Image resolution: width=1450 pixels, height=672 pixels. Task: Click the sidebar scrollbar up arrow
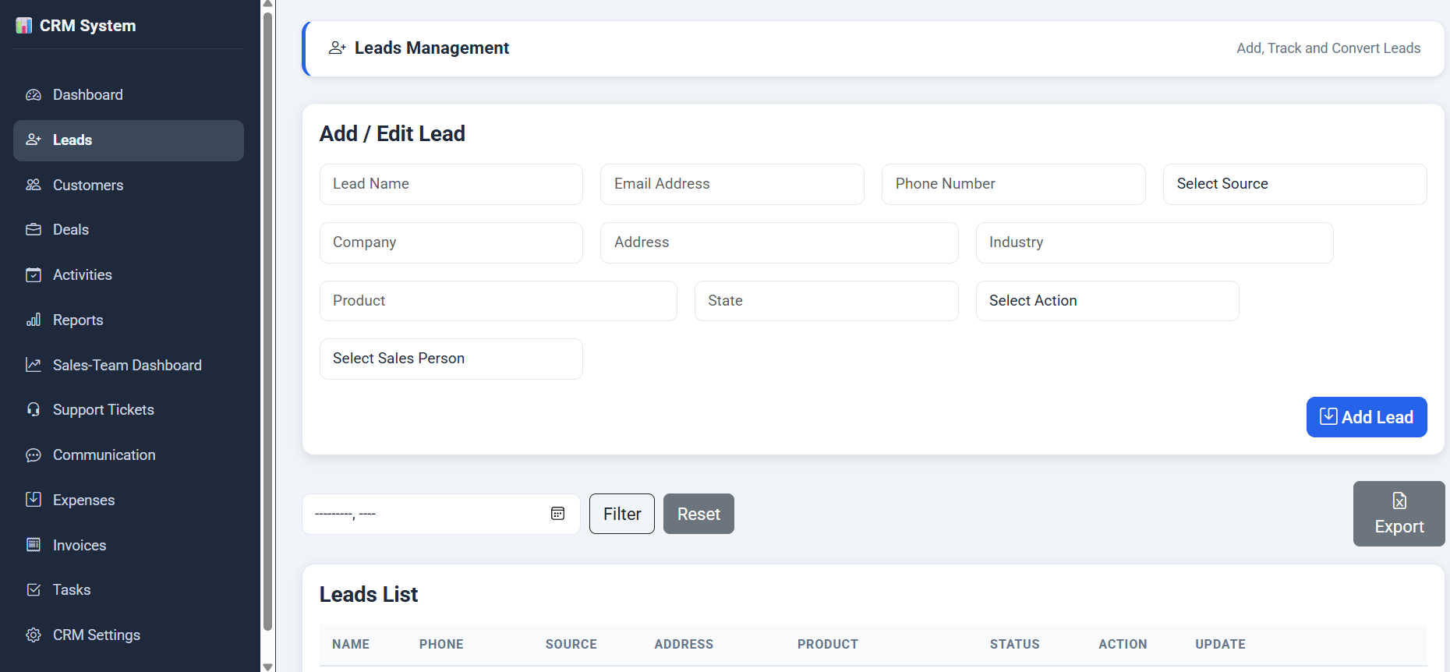[268, 4]
